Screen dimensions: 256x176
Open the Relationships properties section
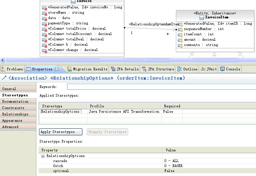pyautogui.click(x=18, y=114)
